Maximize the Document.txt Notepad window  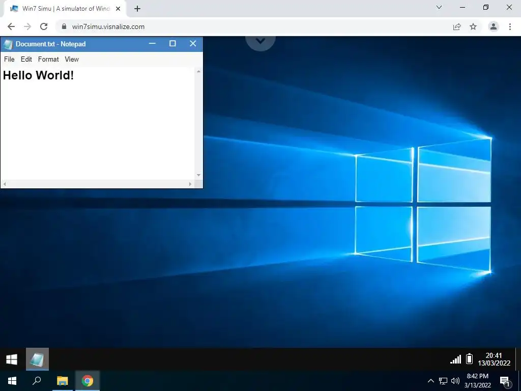click(x=172, y=44)
